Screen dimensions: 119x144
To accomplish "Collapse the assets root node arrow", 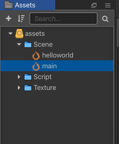I will tap(11, 33).
